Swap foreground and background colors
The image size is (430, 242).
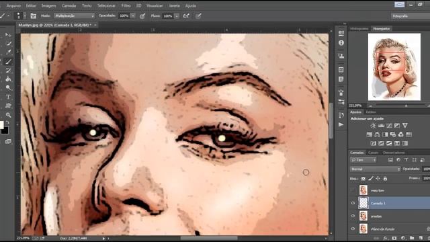click(x=7, y=122)
